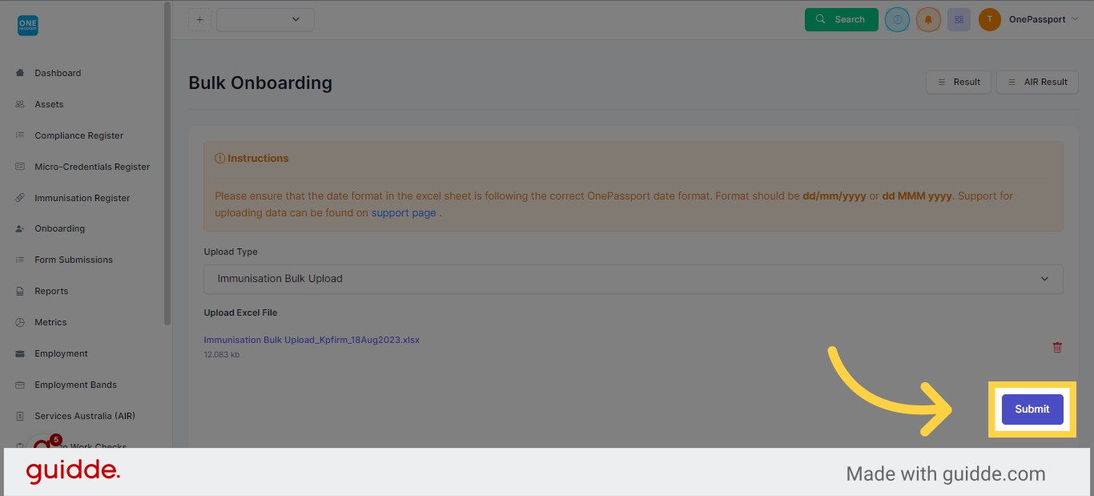Viewport: 1094px width, 496px height.
Task: Go to Onboarding in sidebar
Action: pyautogui.click(x=59, y=228)
